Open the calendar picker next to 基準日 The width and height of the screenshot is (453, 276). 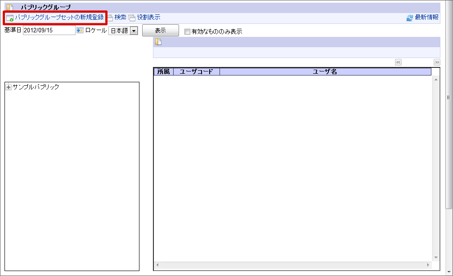click(80, 30)
